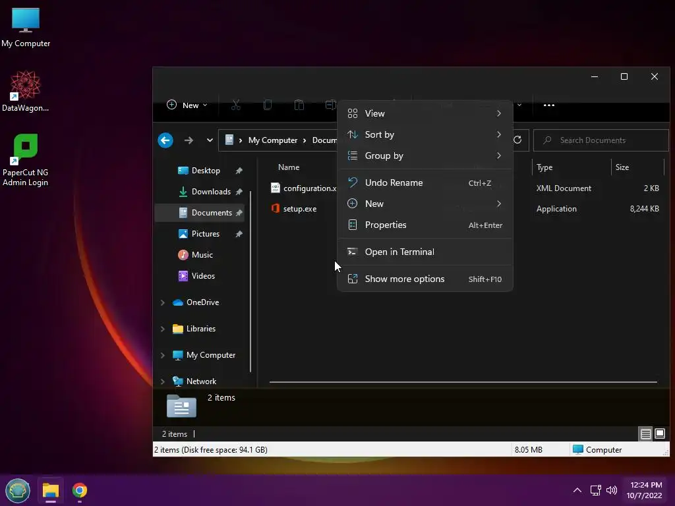Switch to details view icon in status bar
This screenshot has width=675, height=506.
coord(645,434)
